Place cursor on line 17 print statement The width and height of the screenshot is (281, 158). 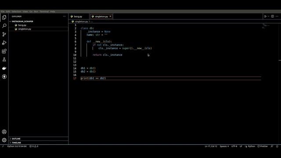click(x=93, y=78)
